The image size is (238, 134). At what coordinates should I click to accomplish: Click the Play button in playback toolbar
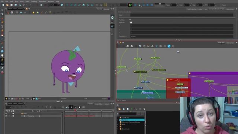[x=135, y=5]
